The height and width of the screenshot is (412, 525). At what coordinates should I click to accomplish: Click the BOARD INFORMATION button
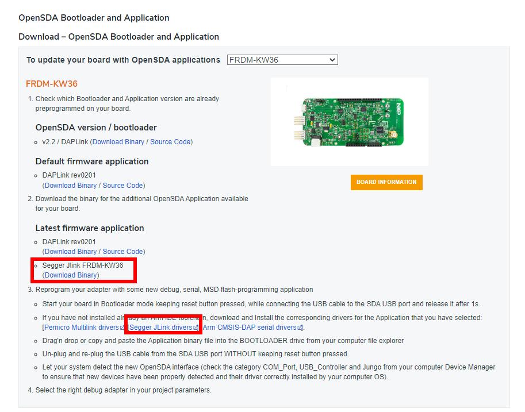pos(386,182)
